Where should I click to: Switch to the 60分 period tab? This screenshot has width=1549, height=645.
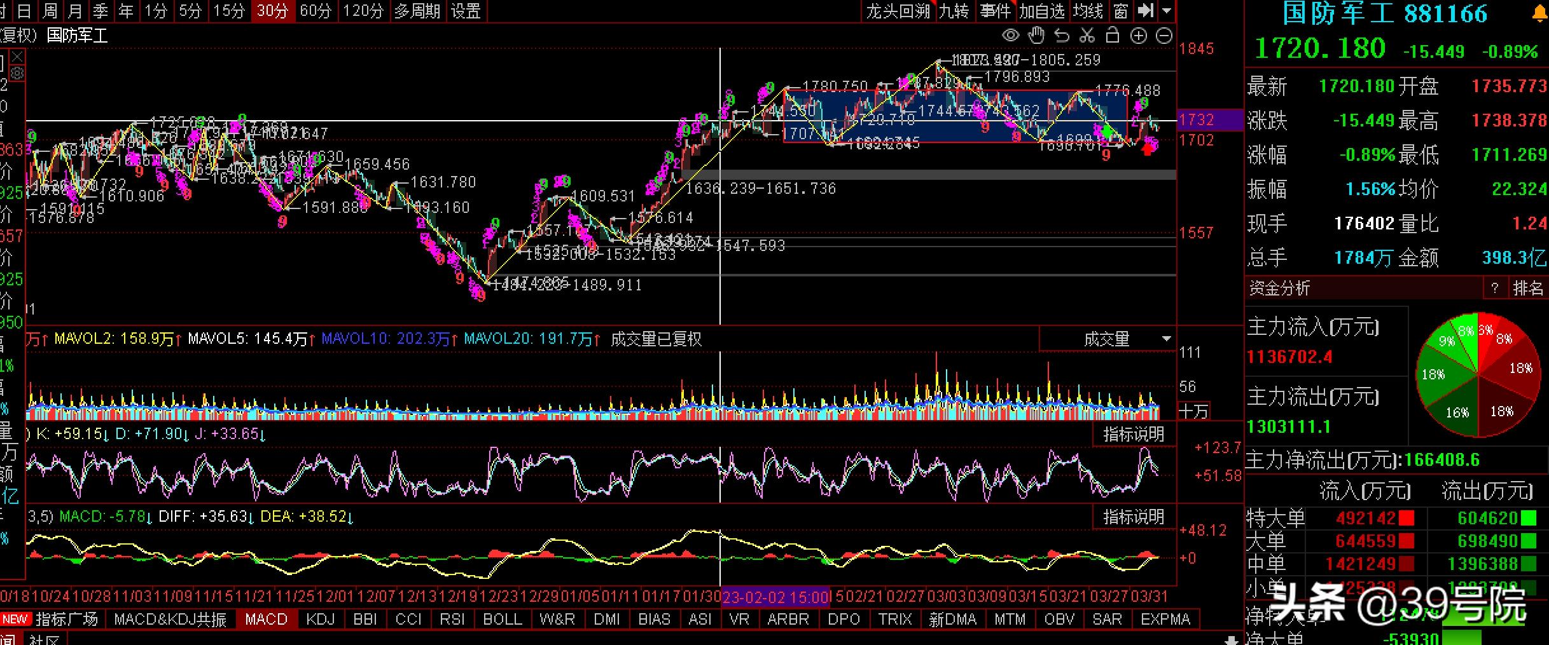click(x=316, y=11)
